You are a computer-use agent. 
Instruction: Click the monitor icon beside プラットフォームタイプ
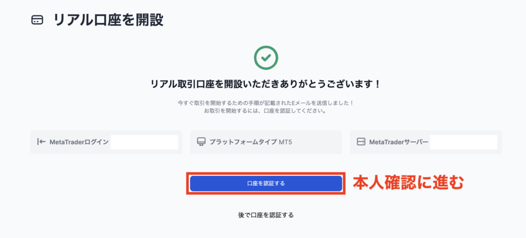point(201,142)
